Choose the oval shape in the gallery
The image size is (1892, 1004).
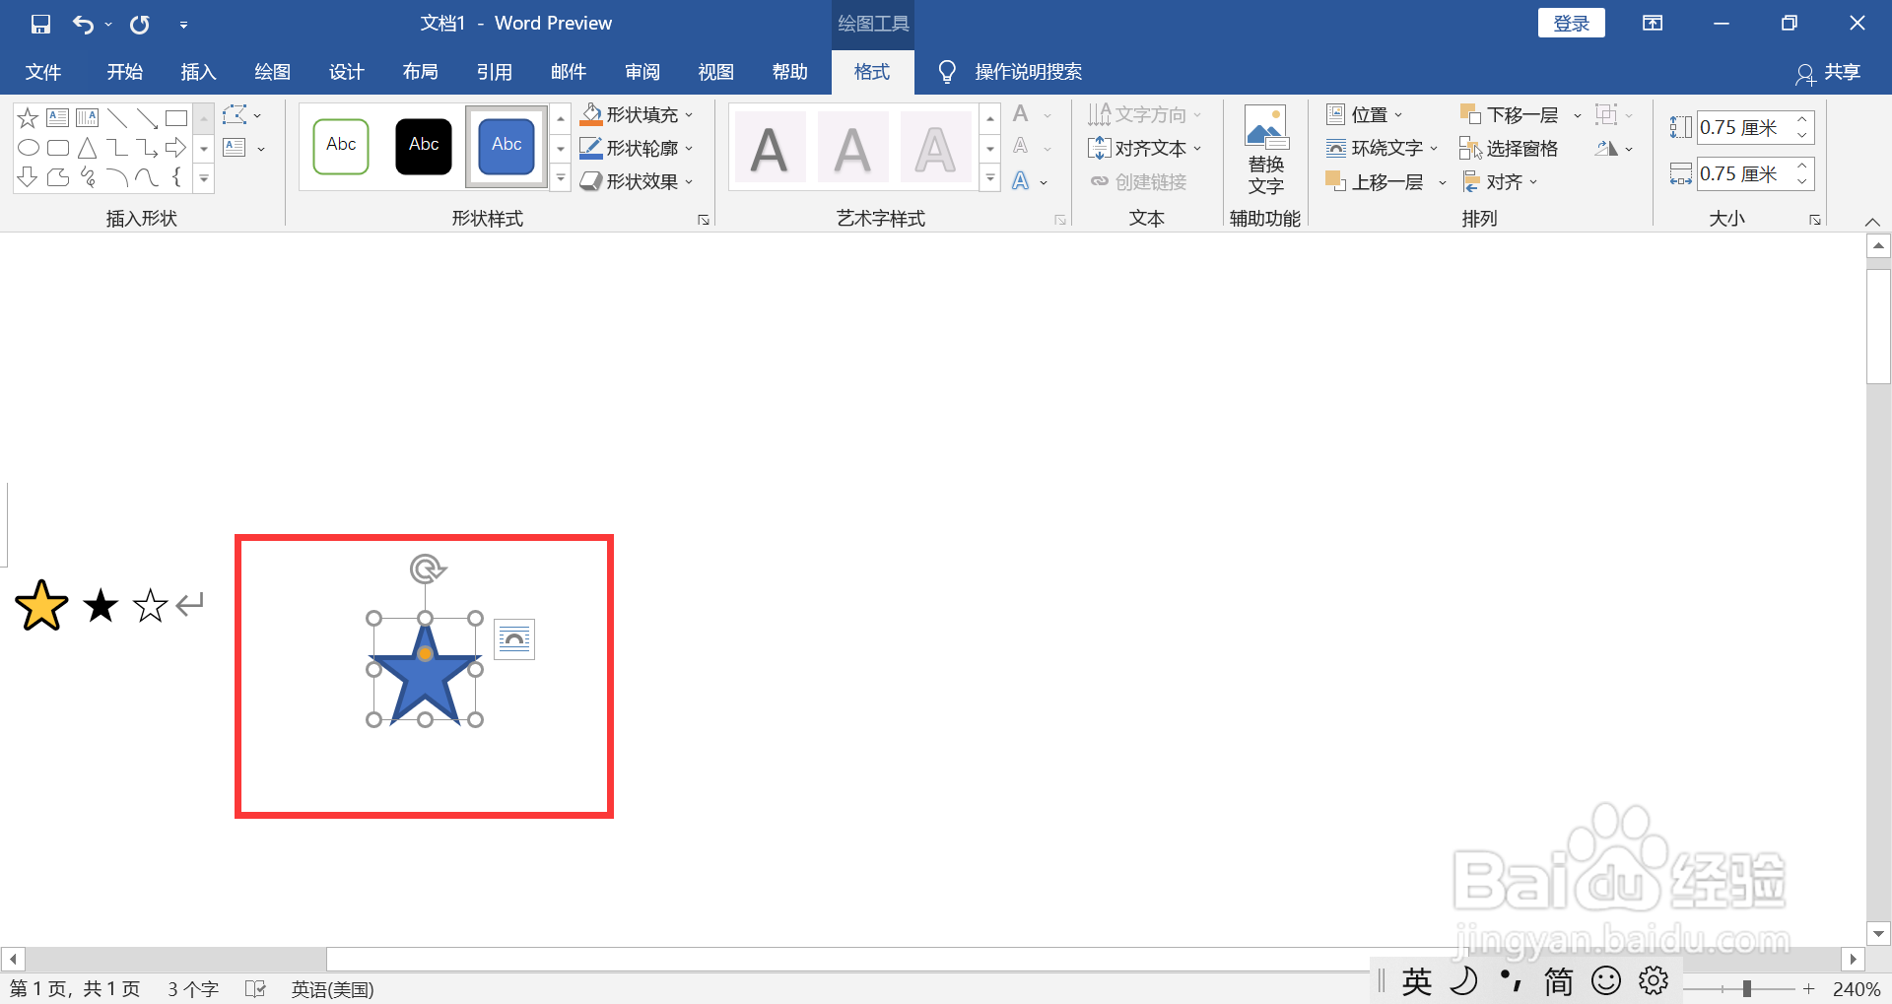(28, 149)
